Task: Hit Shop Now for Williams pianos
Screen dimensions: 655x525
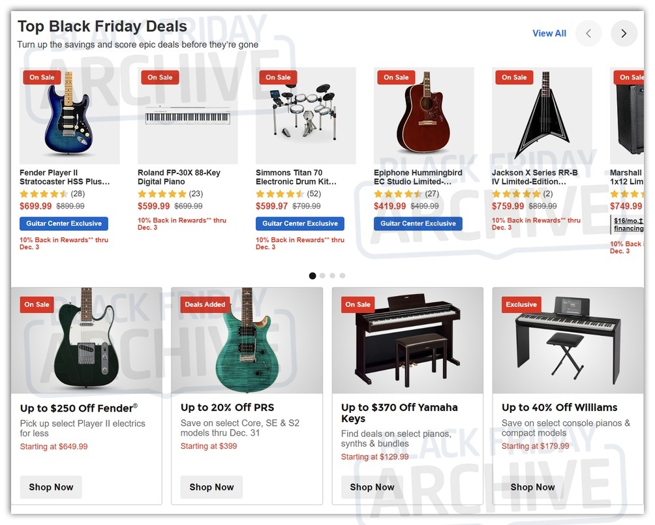Action: tap(532, 487)
